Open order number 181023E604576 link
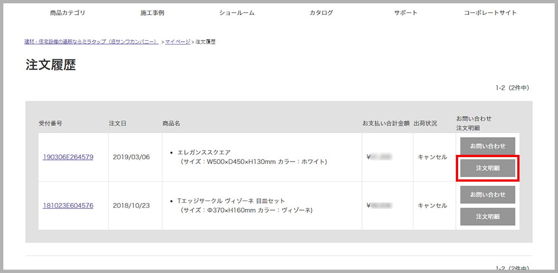 tap(68, 206)
